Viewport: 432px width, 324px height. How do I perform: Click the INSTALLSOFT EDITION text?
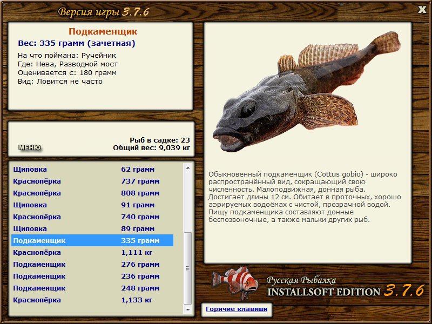tap(323, 292)
